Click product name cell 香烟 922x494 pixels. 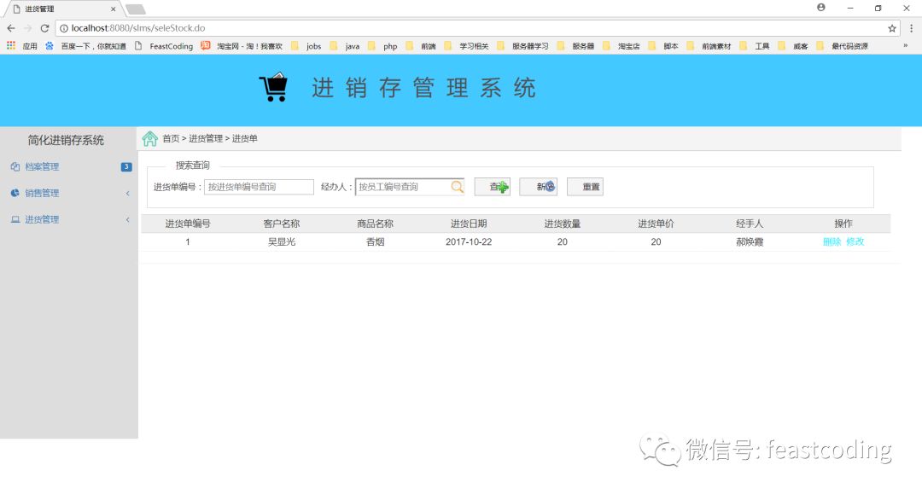tap(375, 242)
